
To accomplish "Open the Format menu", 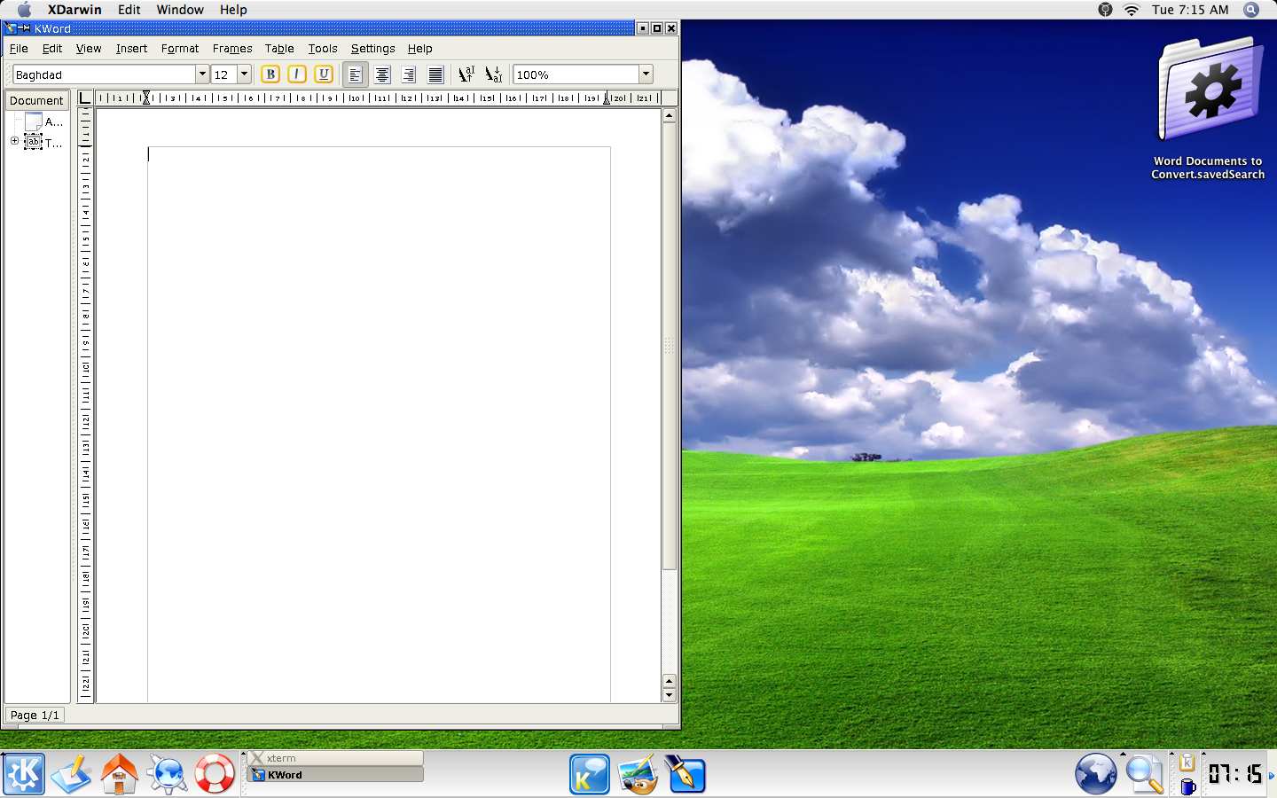I will click(x=180, y=49).
